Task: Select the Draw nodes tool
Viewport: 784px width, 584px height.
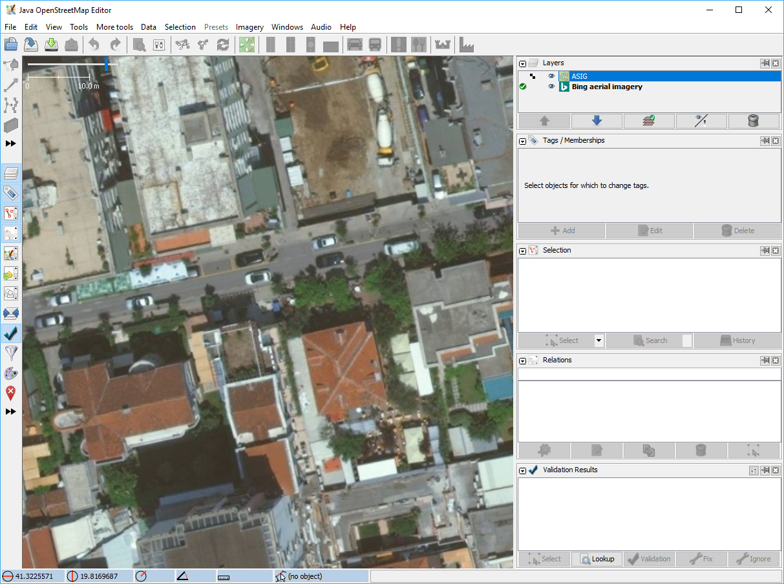Action: click(x=11, y=85)
